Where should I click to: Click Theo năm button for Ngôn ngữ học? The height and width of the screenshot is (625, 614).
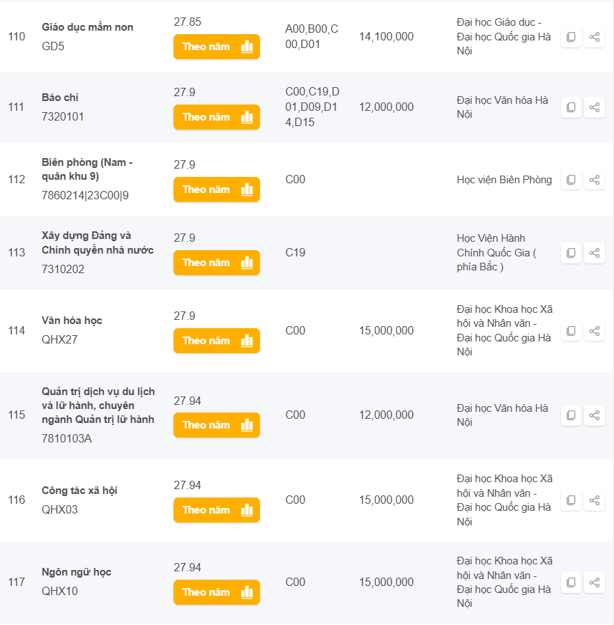pyautogui.click(x=216, y=592)
